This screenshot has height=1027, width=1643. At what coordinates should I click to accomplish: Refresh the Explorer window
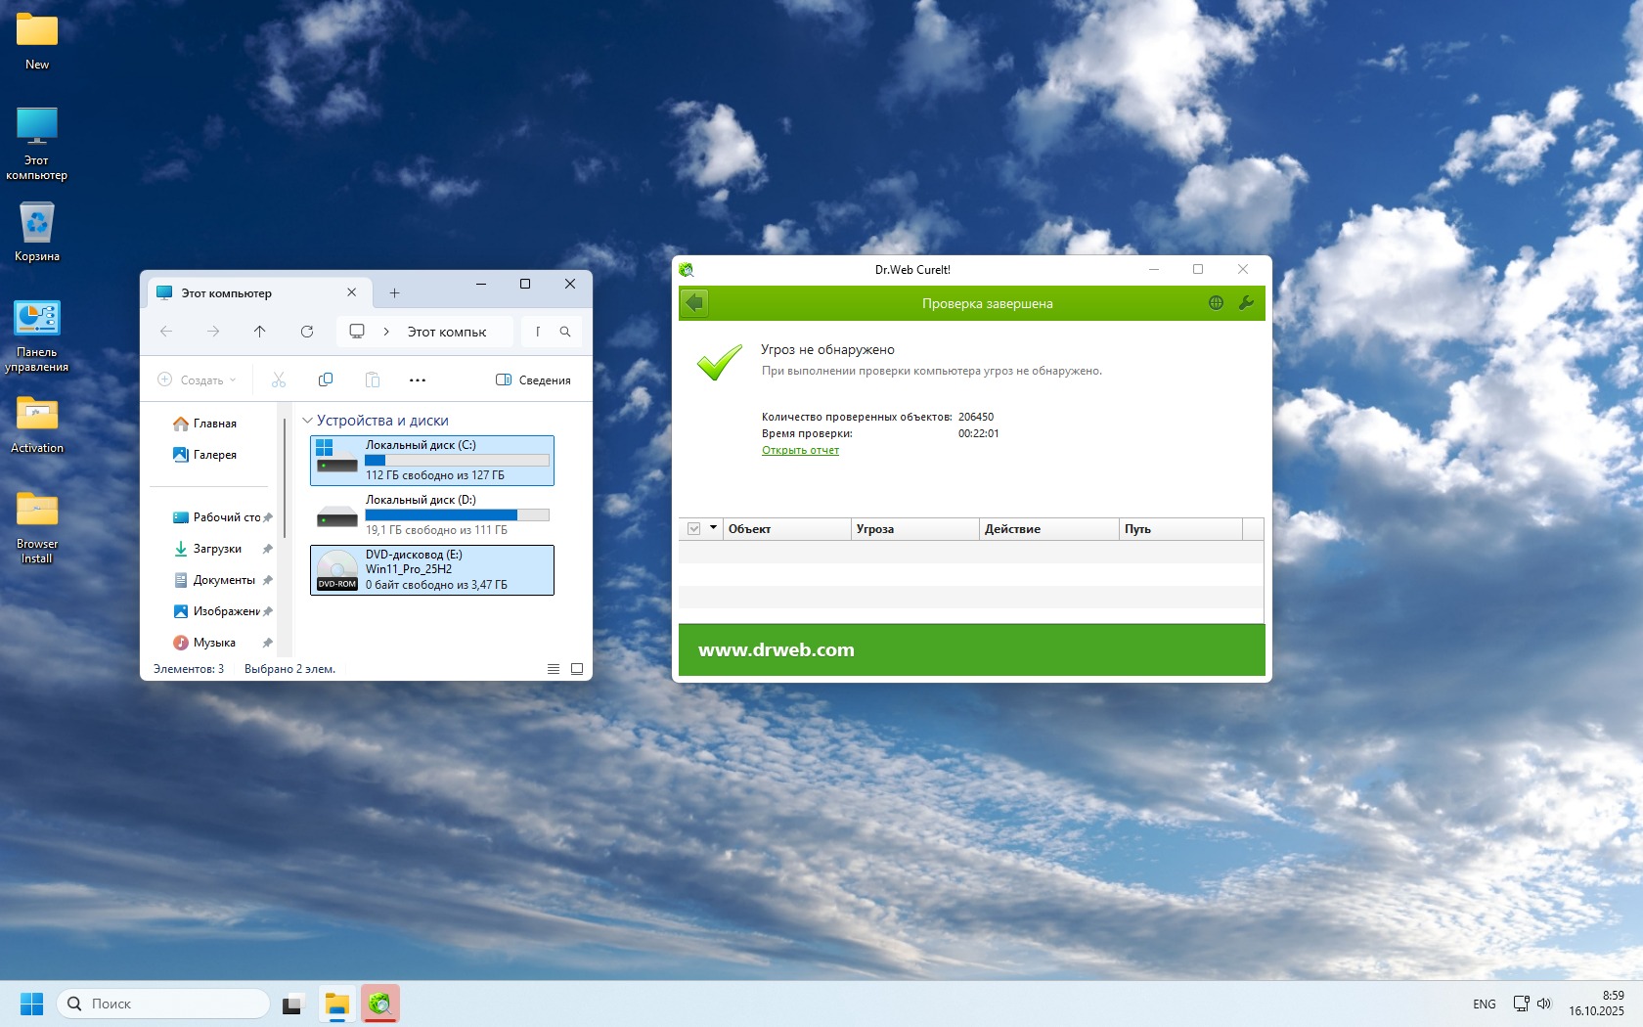click(307, 332)
